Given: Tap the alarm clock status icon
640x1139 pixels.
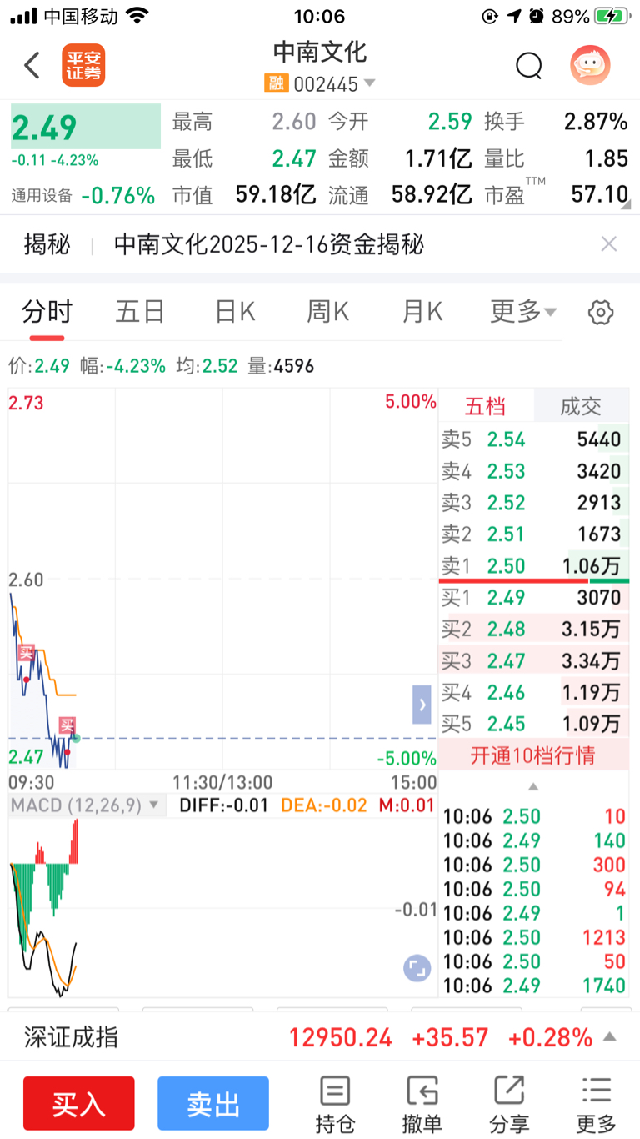Looking at the screenshot, I should pyautogui.click(x=537, y=16).
